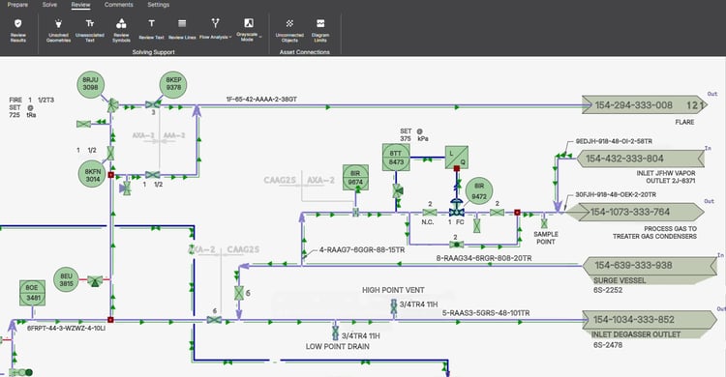Select instrument bubble 8IR 9472
The image size is (726, 377).
[479, 190]
